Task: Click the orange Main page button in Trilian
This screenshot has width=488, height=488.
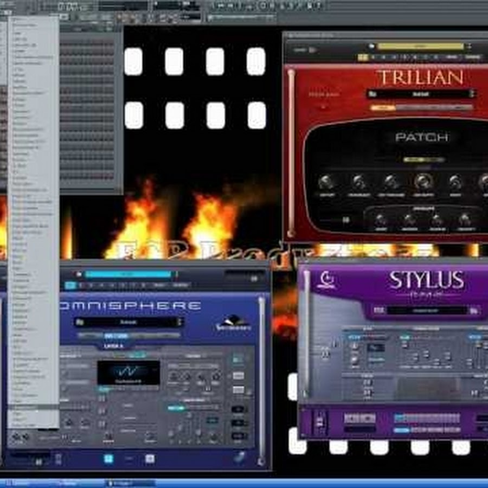Action: pos(382,107)
